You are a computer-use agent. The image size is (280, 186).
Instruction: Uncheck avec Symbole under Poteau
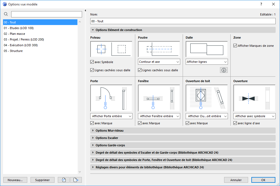92,62
